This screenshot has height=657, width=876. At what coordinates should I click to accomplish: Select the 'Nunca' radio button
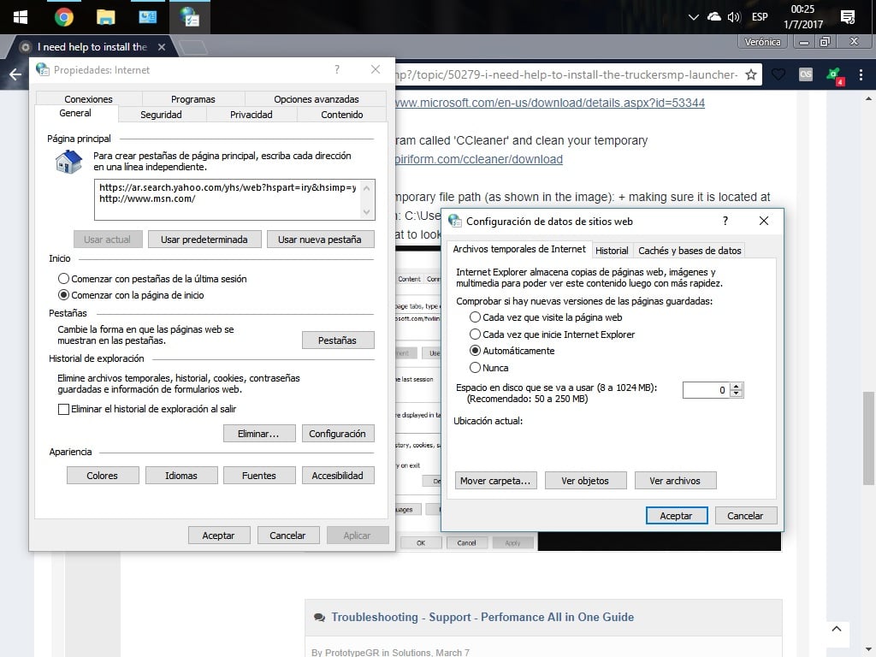click(x=476, y=367)
